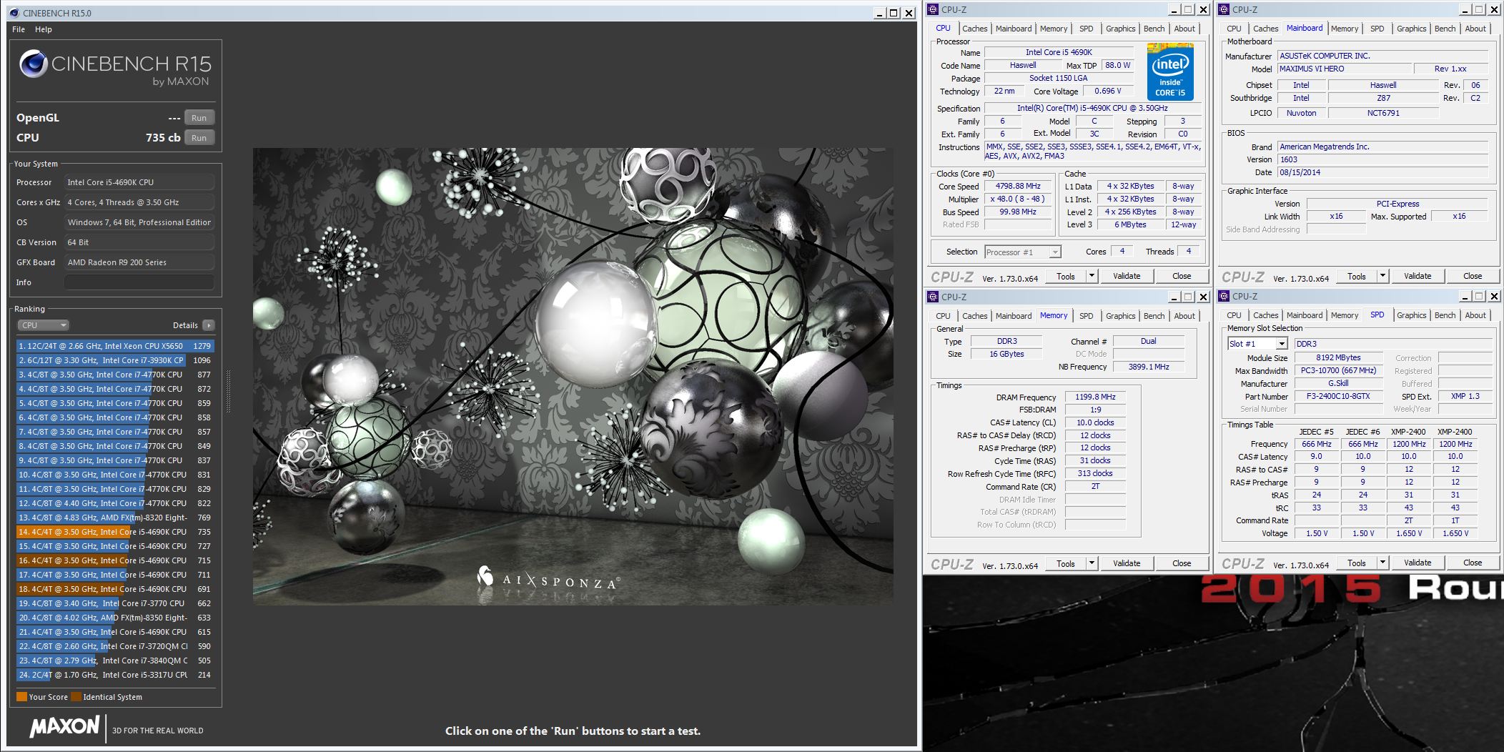Click Core Speed value 4798.88 MHz
The height and width of the screenshot is (752, 1504).
click(1018, 186)
